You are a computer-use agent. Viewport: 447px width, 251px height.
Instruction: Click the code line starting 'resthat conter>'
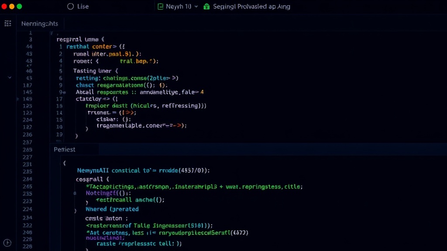pyautogui.click(x=96, y=46)
